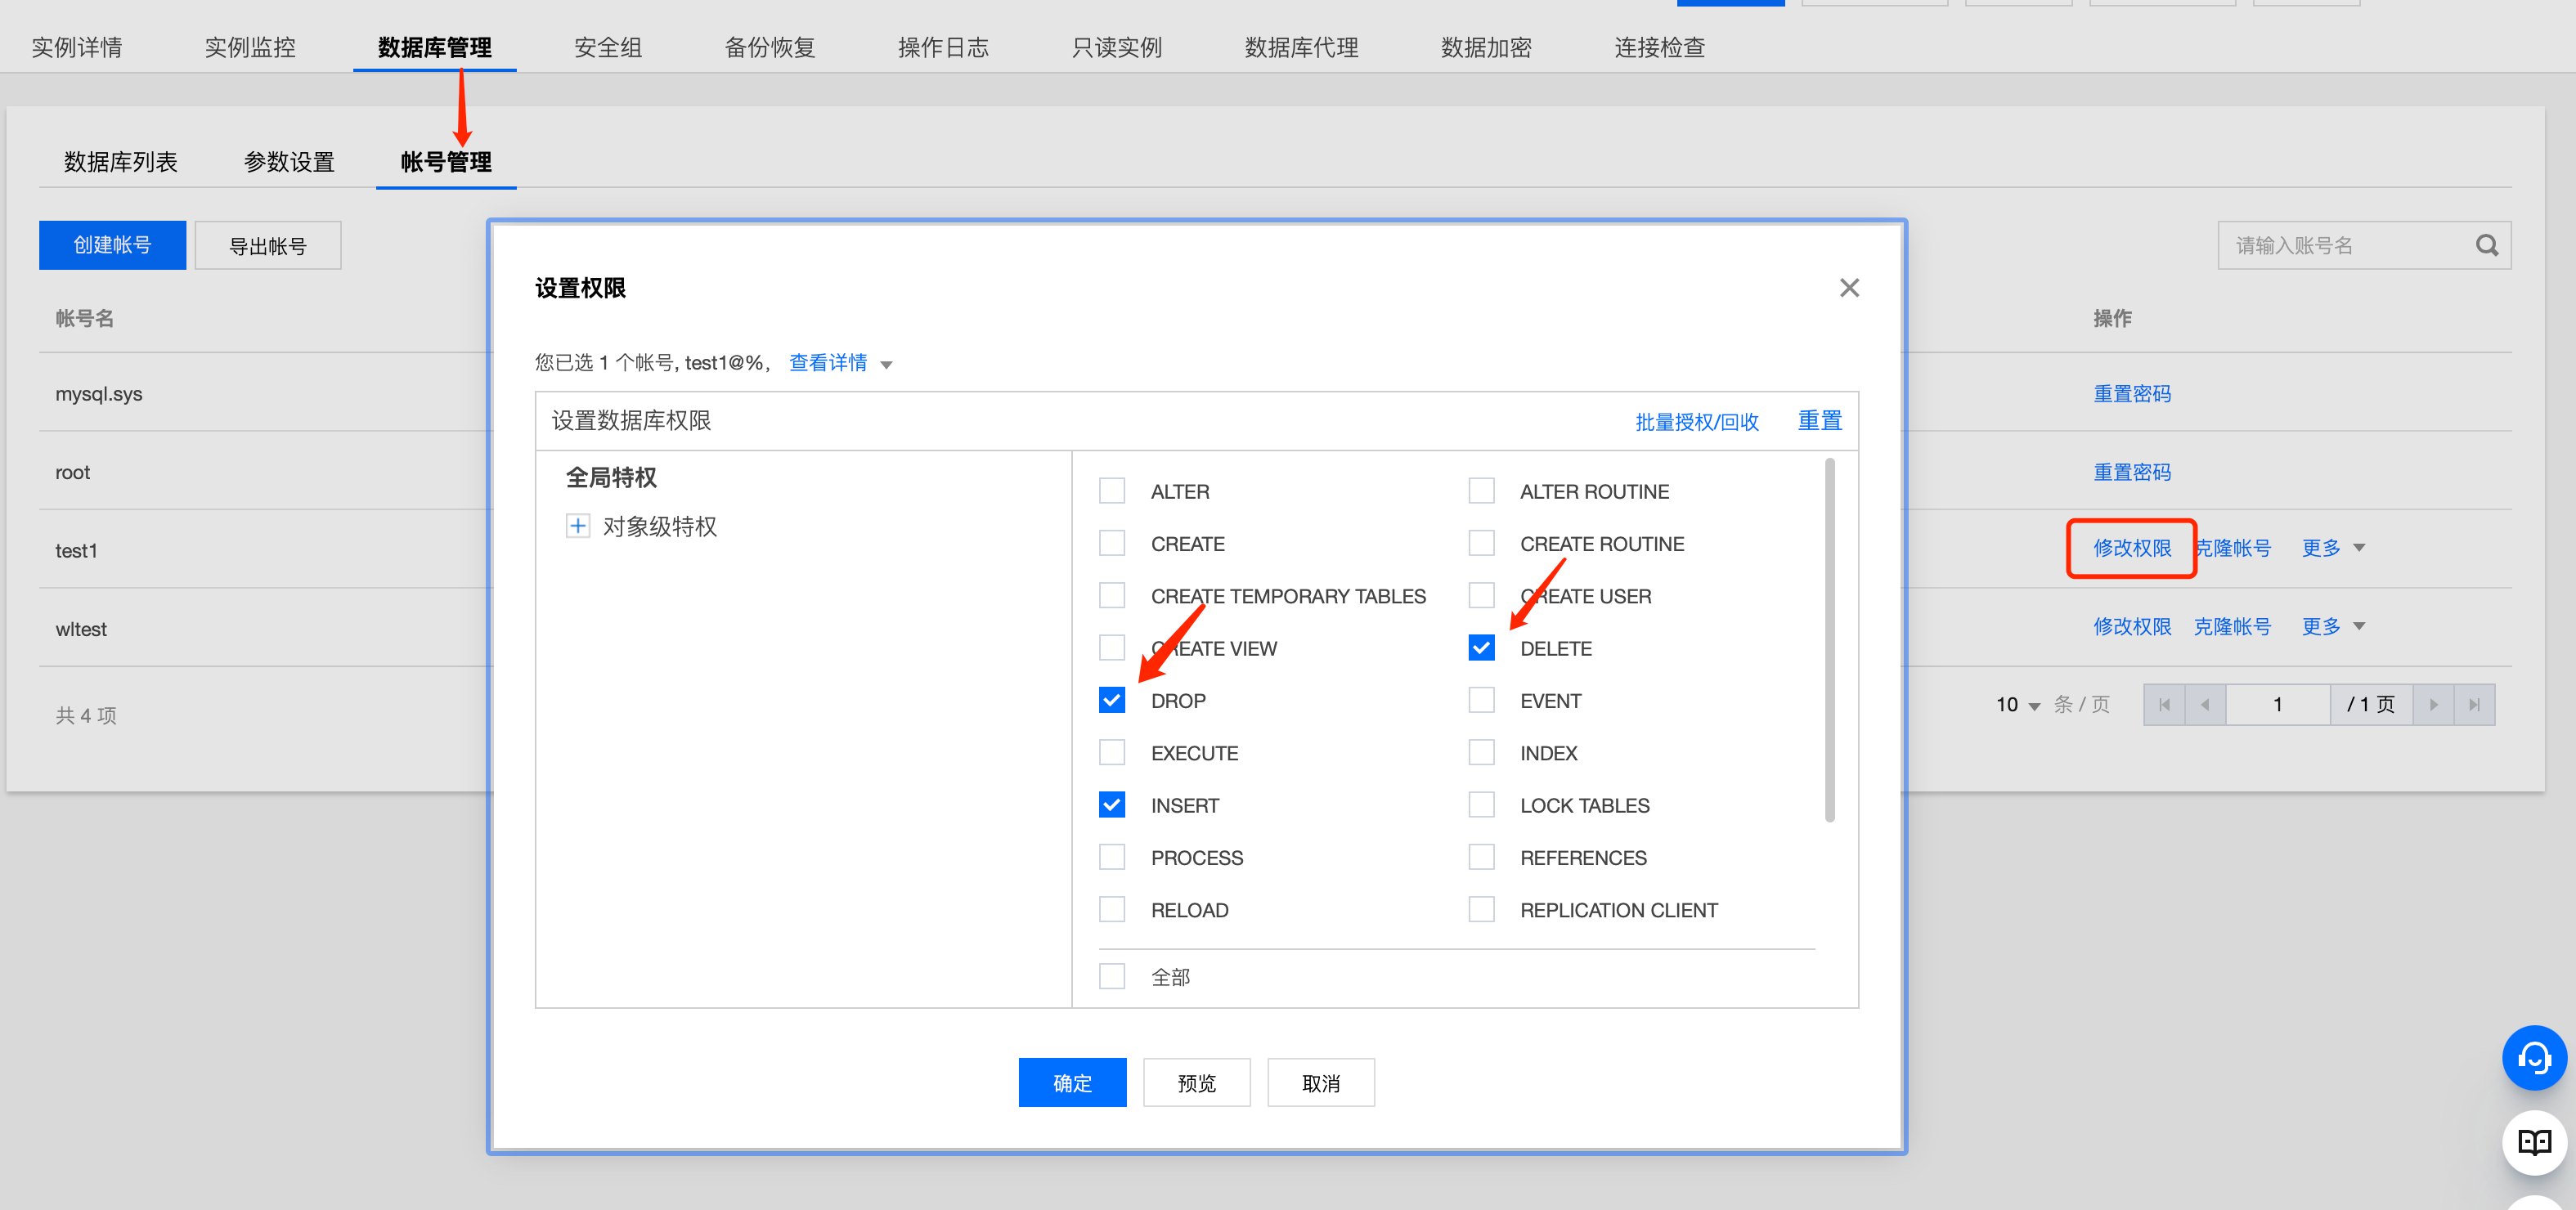Enable the ALTER ROUTINE privilege checkbox
The image size is (2576, 1210).
click(1481, 491)
